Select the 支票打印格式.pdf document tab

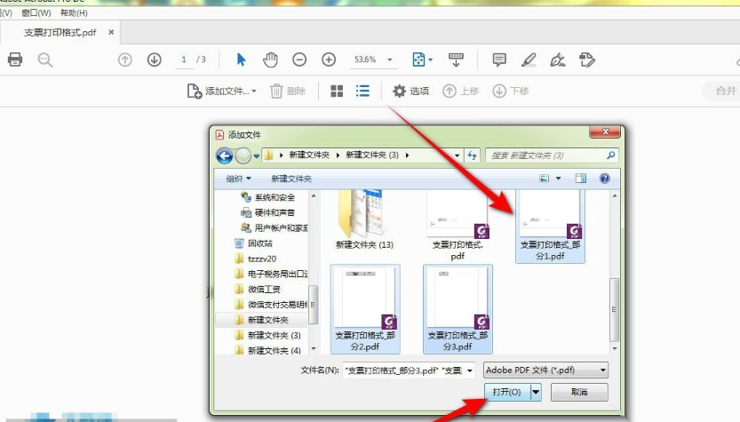coord(60,33)
